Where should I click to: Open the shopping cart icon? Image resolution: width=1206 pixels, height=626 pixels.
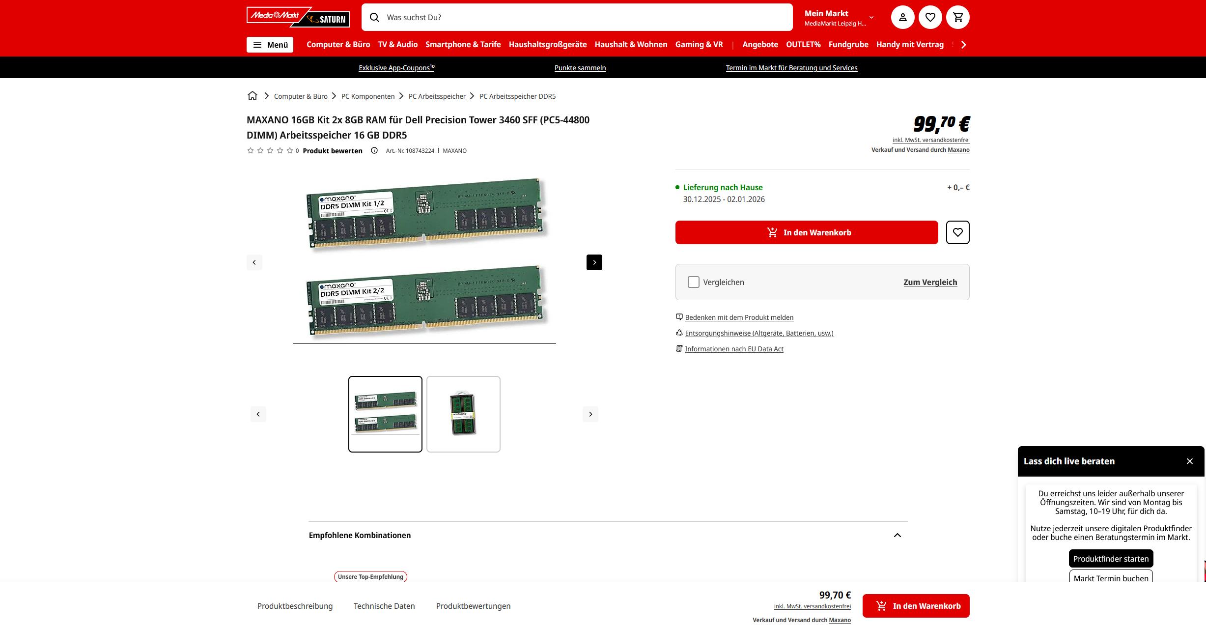pyautogui.click(x=957, y=17)
